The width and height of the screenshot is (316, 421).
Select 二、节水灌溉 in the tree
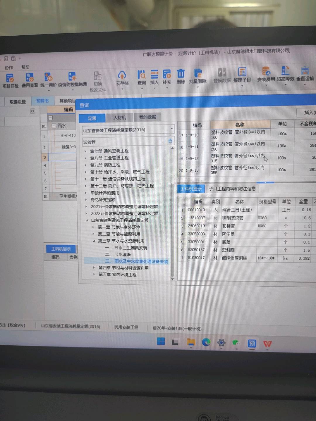118,254
